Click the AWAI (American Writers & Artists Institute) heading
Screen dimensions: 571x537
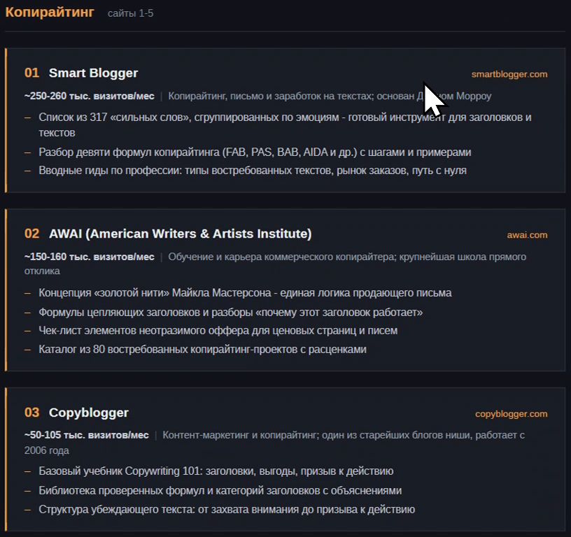pyautogui.click(x=181, y=234)
